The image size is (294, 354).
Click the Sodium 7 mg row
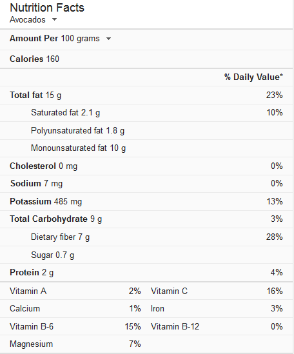coord(146,184)
